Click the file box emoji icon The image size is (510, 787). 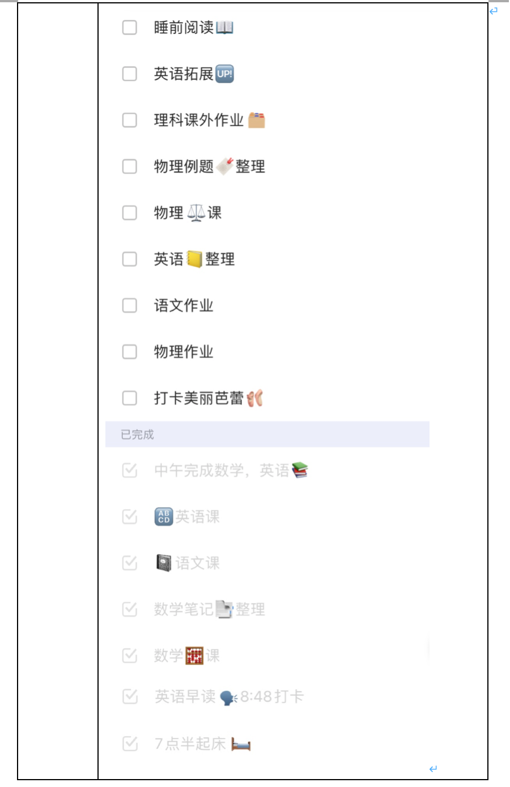pyautogui.click(x=256, y=120)
